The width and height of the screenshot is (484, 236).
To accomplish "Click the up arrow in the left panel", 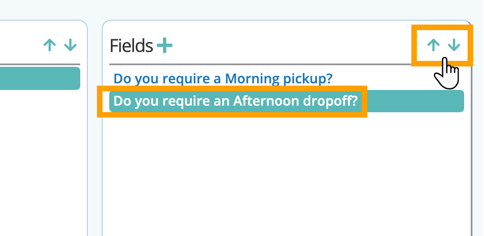I will click(x=50, y=45).
